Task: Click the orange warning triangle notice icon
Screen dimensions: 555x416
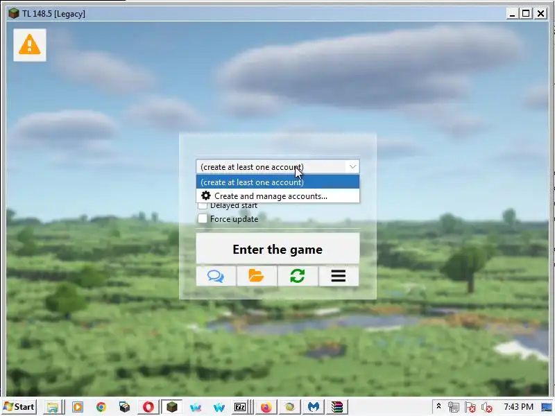Action: (30, 45)
